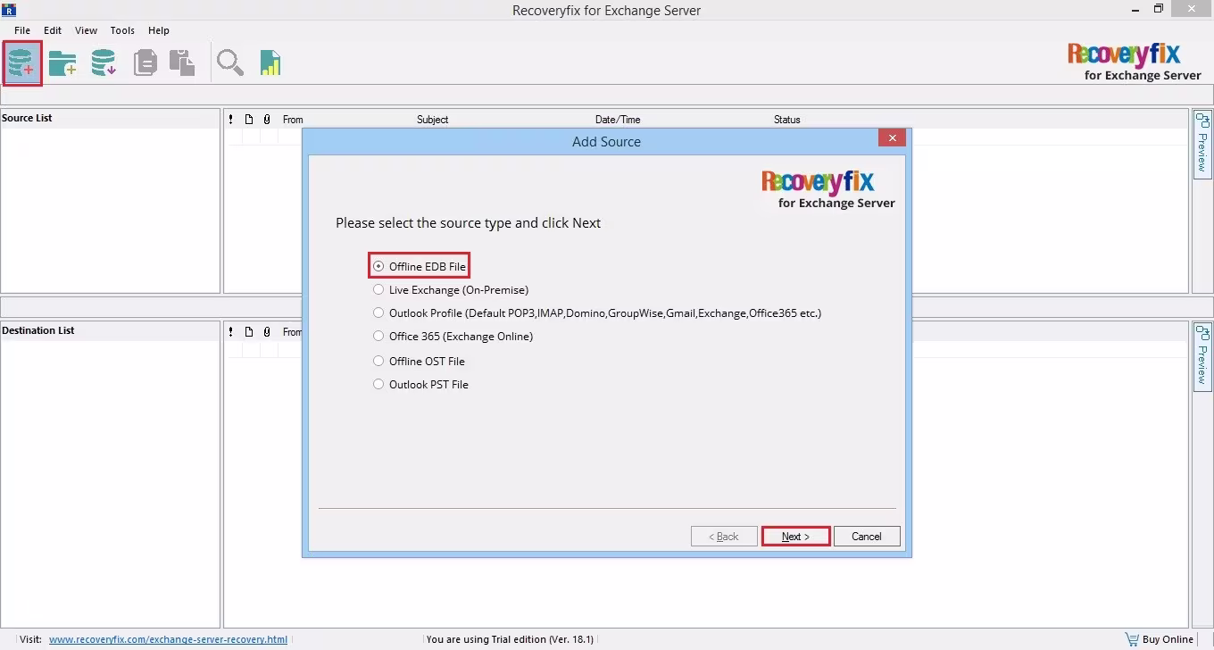Click the Add Source database toolbar icon

point(21,62)
